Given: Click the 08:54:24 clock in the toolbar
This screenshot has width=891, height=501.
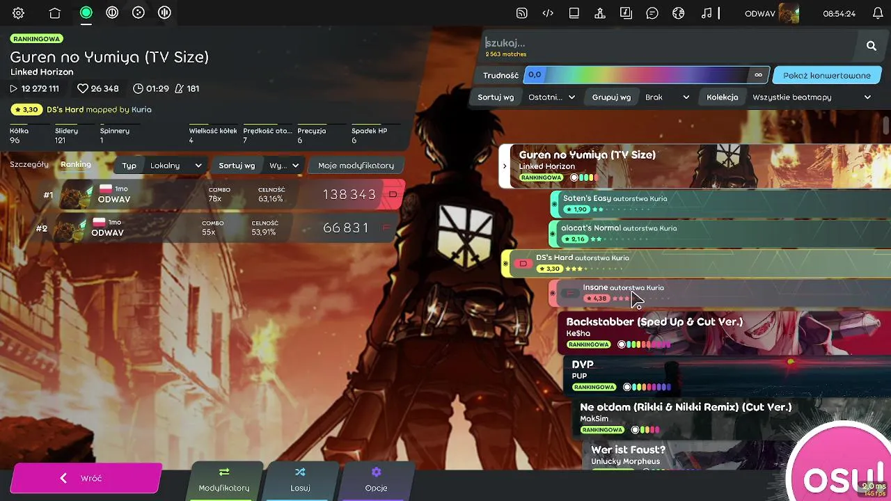Looking at the screenshot, I should [839, 13].
